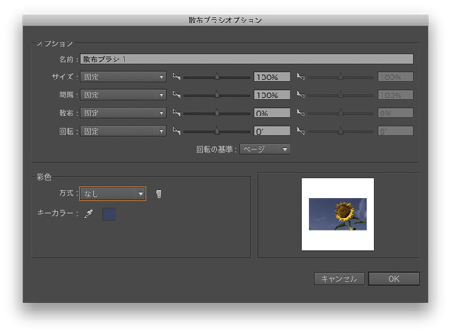
Task: Select the key color eyedropper tool
Action: [88, 214]
